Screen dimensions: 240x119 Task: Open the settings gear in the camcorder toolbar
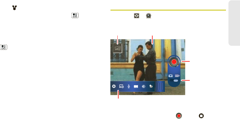pyautogui.click(x=114, y=86)
